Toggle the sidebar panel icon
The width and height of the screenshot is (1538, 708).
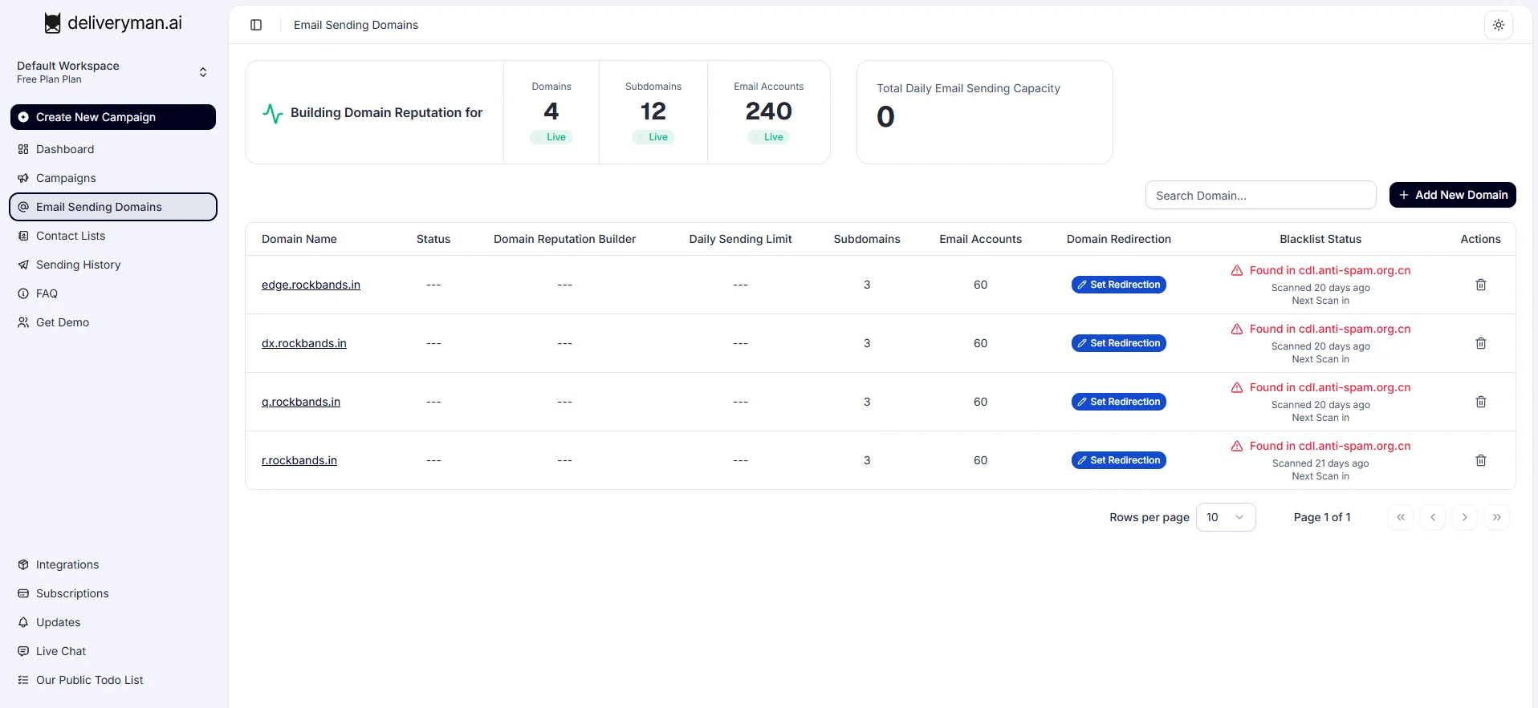[x=256, y=25]
